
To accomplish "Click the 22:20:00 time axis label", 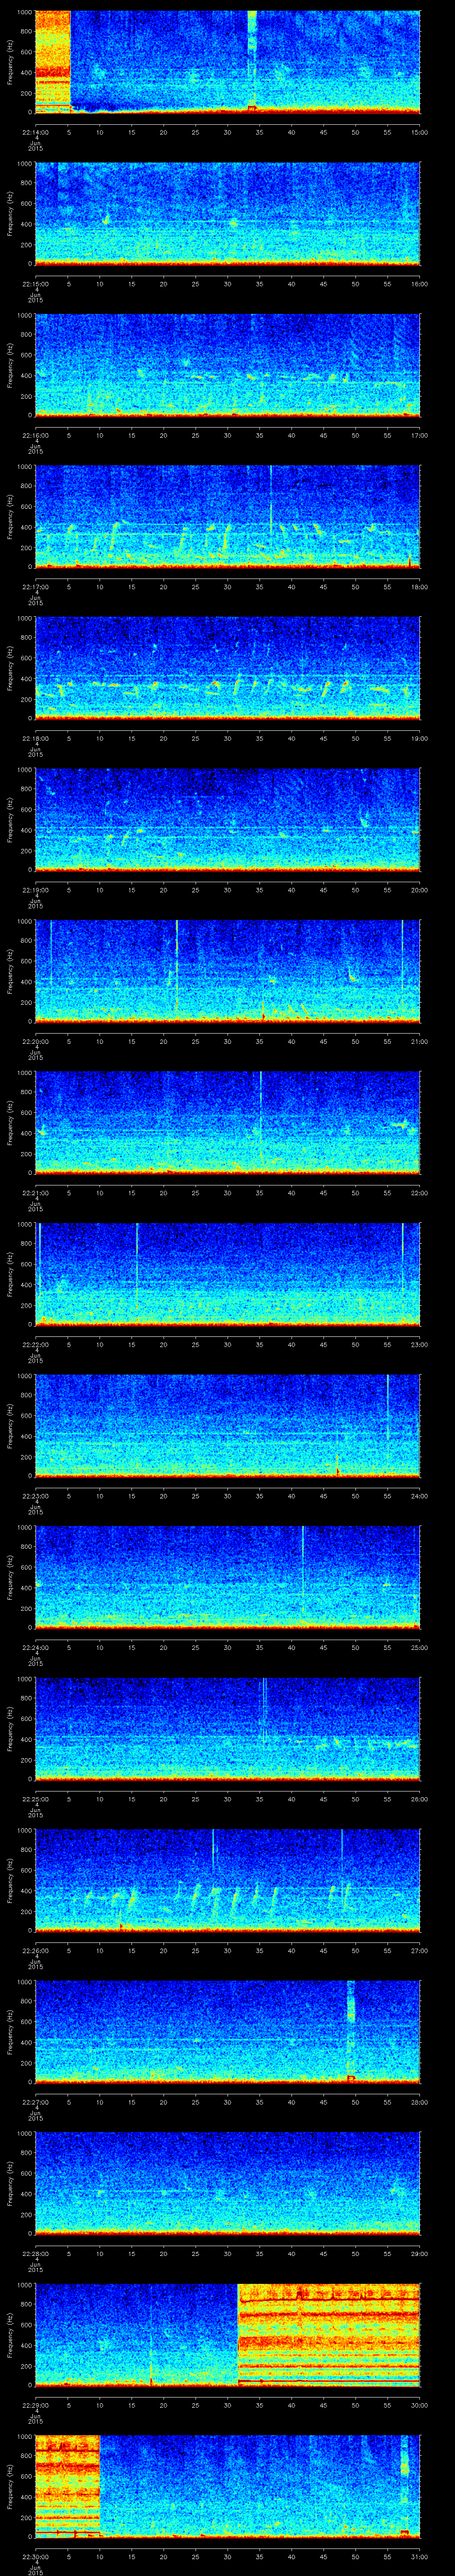I will tap(35, 1041).
